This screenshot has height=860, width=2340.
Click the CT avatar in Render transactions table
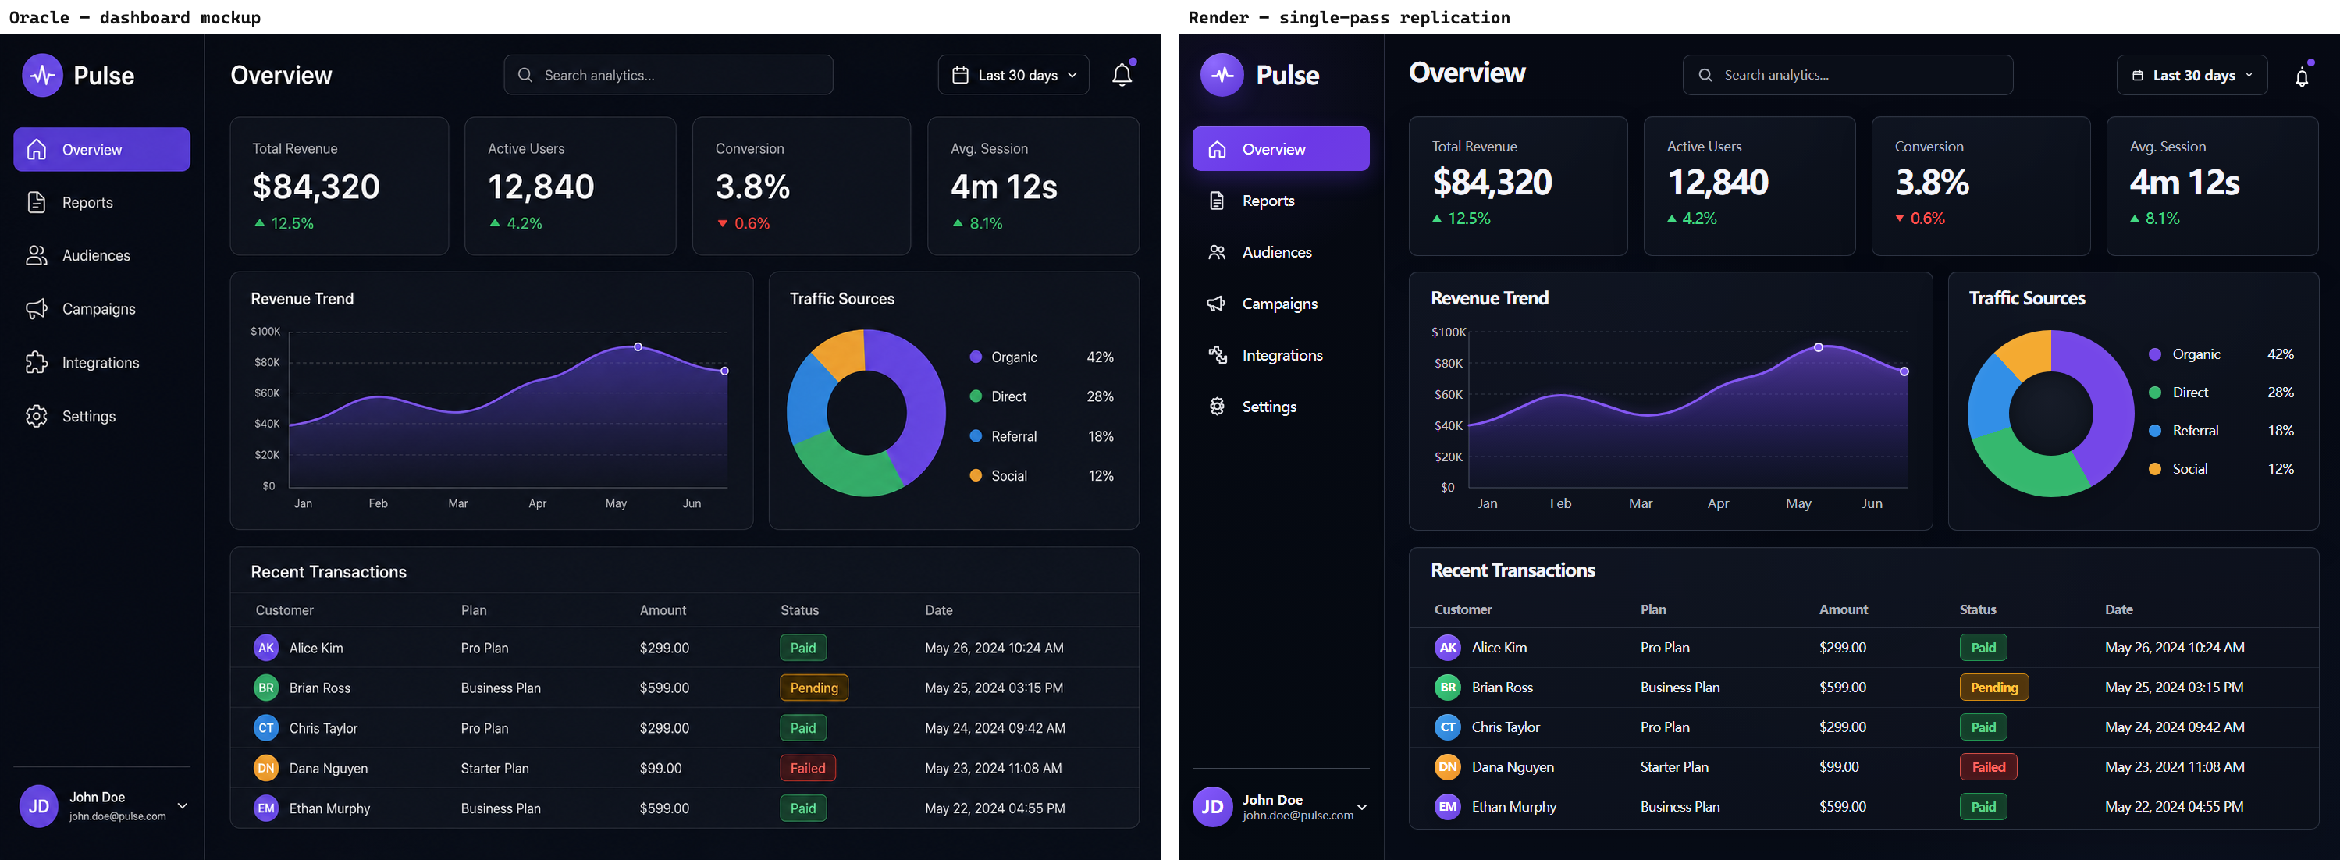click(x=1448, y=727)
